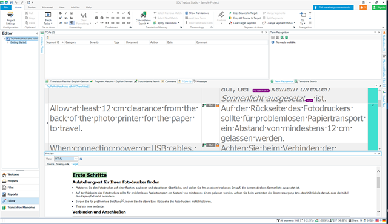This screenshot has height=224, width=388.
Task: Click Clear Target Segment
Action: tap(242, 23)
